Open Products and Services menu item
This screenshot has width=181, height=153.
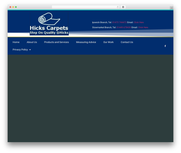point(56,42)
